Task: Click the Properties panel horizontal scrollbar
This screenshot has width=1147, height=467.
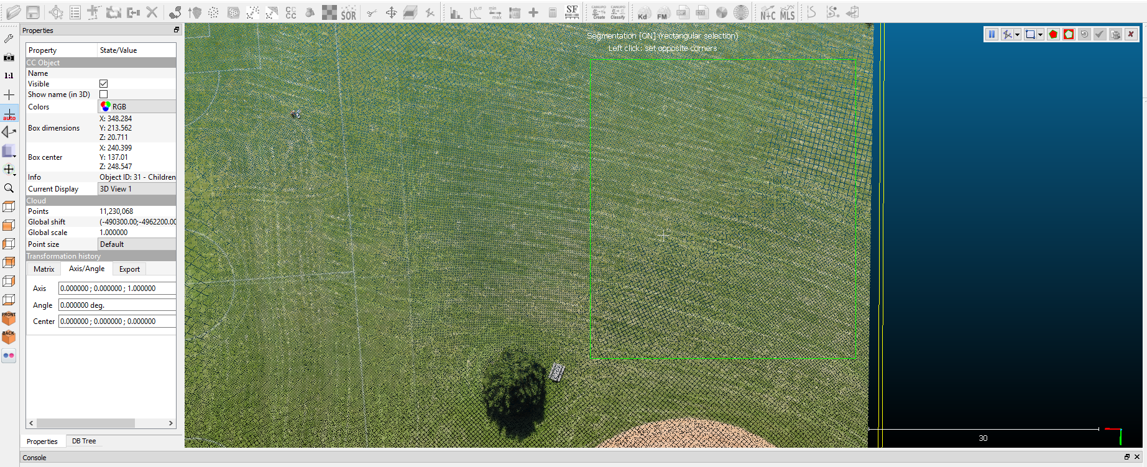Action: 85,423
